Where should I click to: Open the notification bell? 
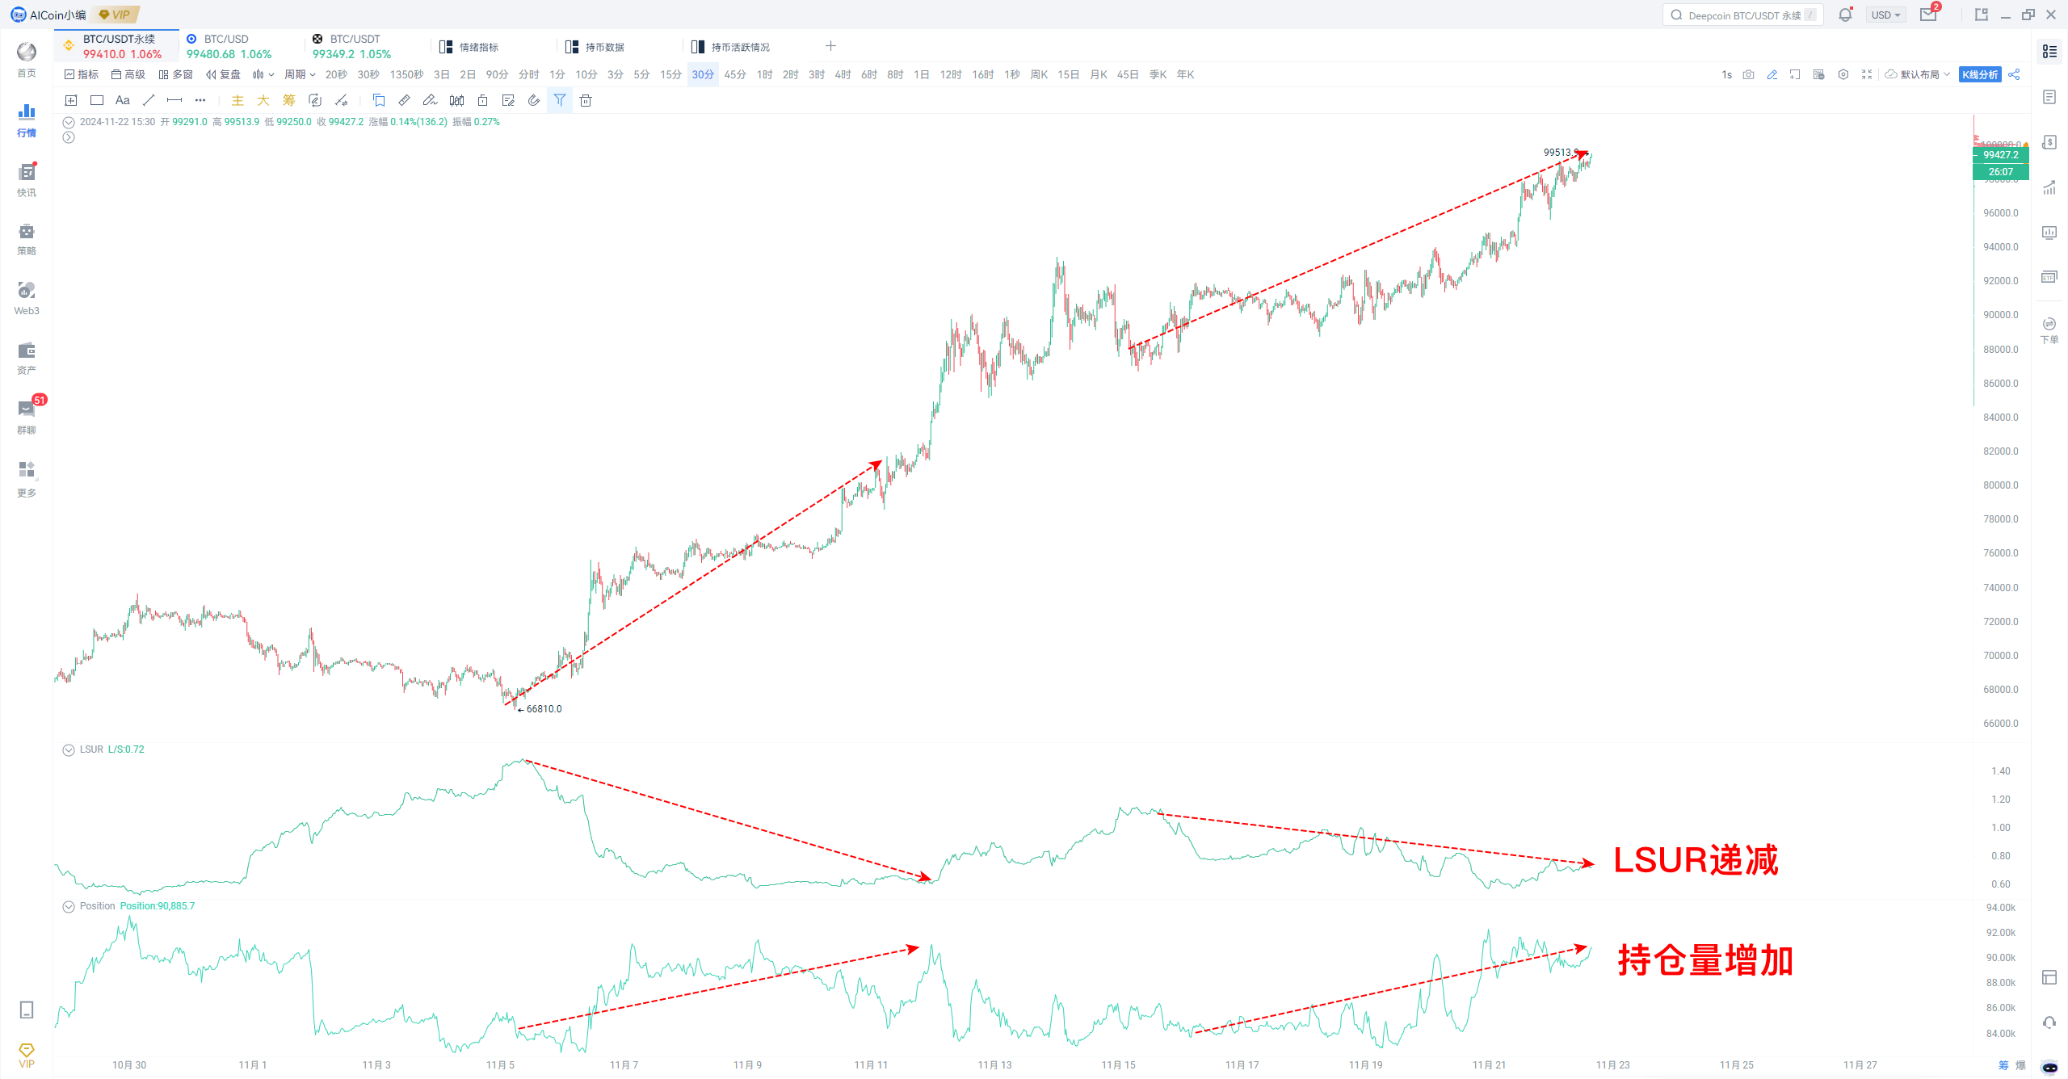pyautogui.click(x=1845, y=15)
